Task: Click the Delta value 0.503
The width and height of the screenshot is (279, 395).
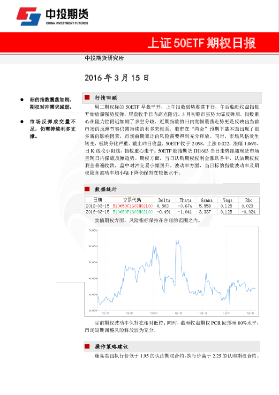Action: [x=163, y=206]
